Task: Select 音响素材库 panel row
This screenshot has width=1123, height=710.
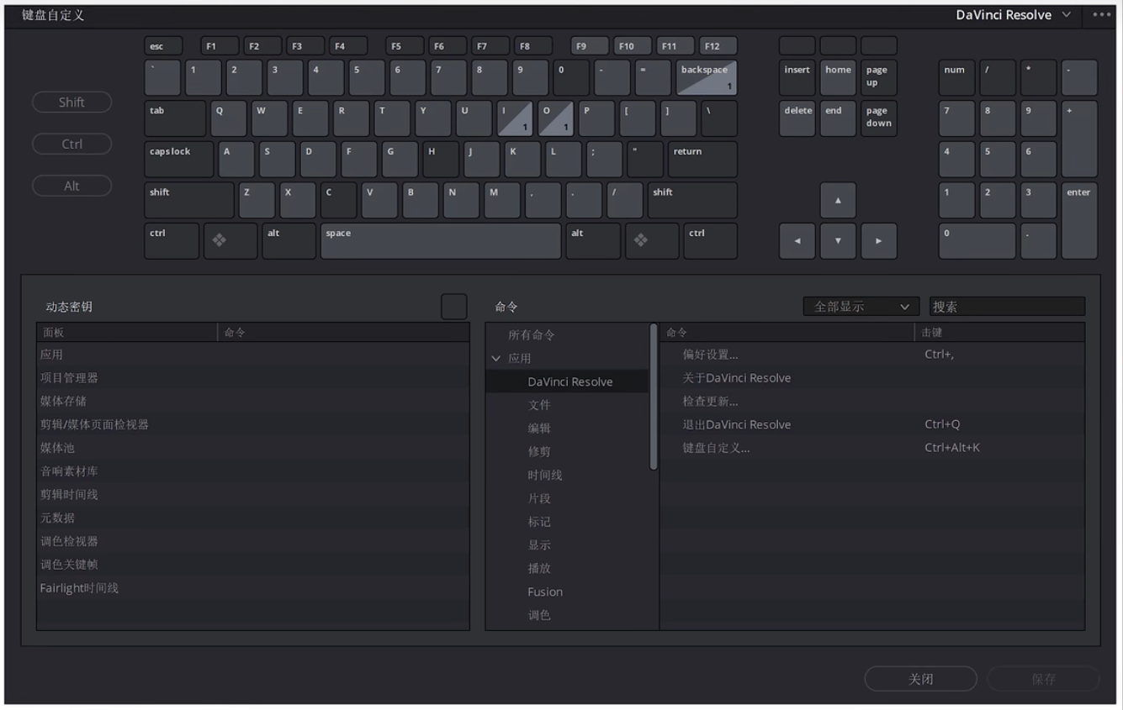Action: pyautogui.click(x=252, y=471)
